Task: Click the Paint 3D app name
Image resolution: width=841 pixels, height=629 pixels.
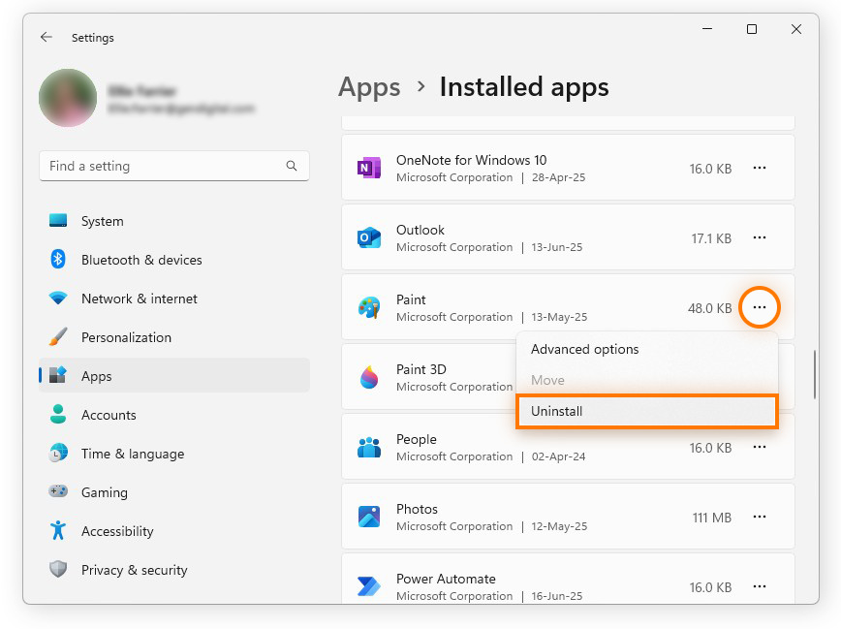Action: [x=421, y=369]
